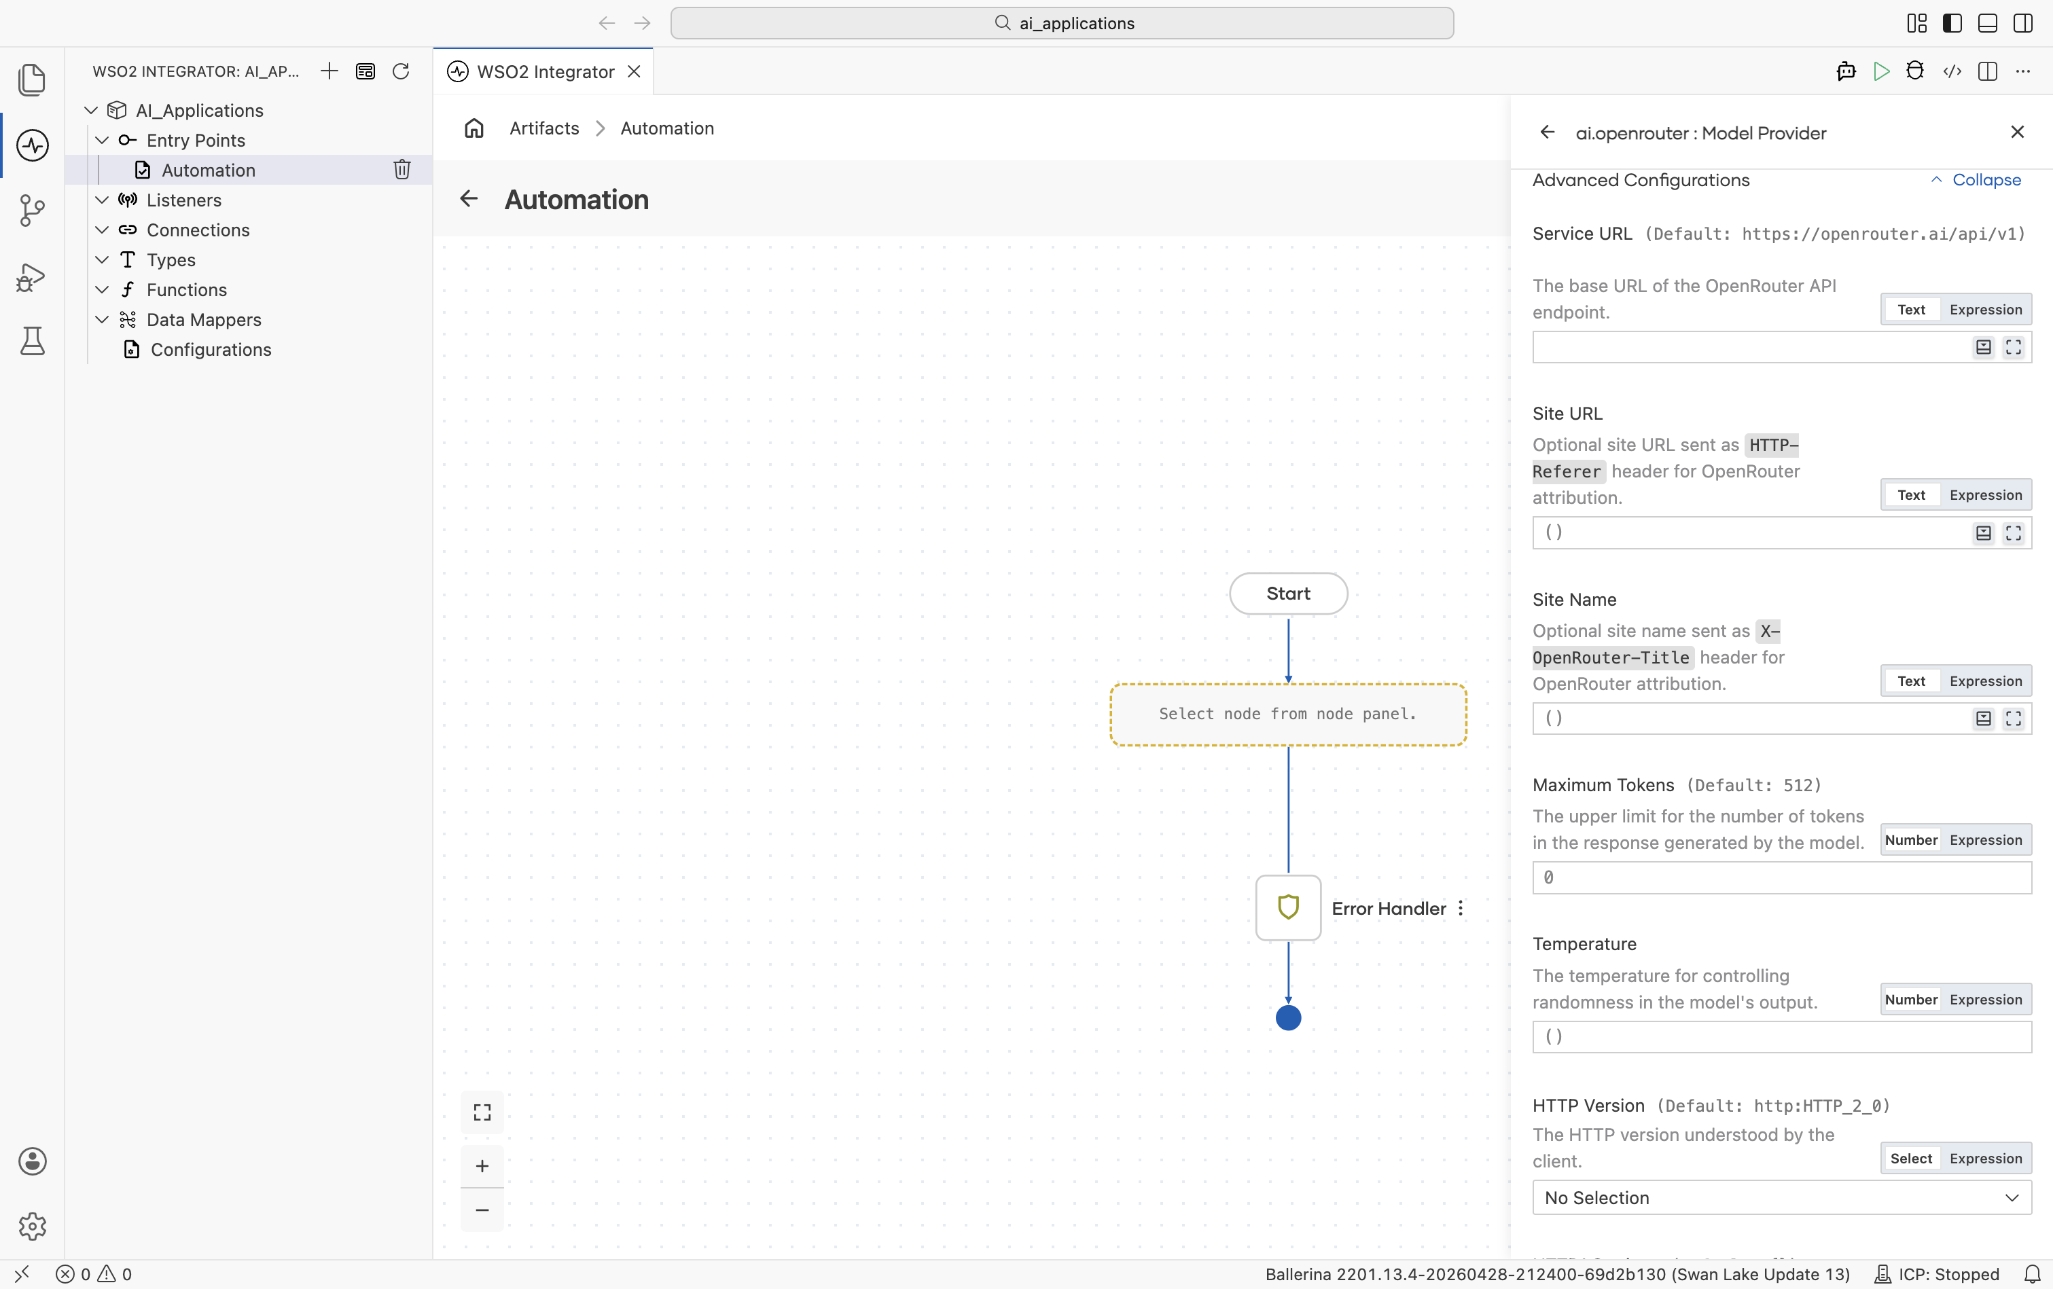Viewport: 2053px width, 1289px height.
Task: Select Number mode for Maximum Tokens
Action: (x=1910, y=839)
